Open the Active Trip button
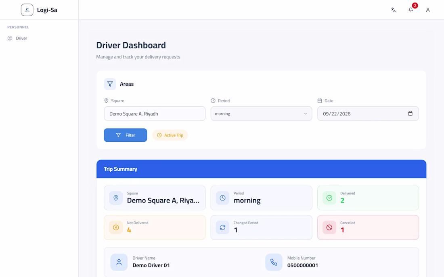This screenshot has height=277, width=444. [x=170, y=135]
